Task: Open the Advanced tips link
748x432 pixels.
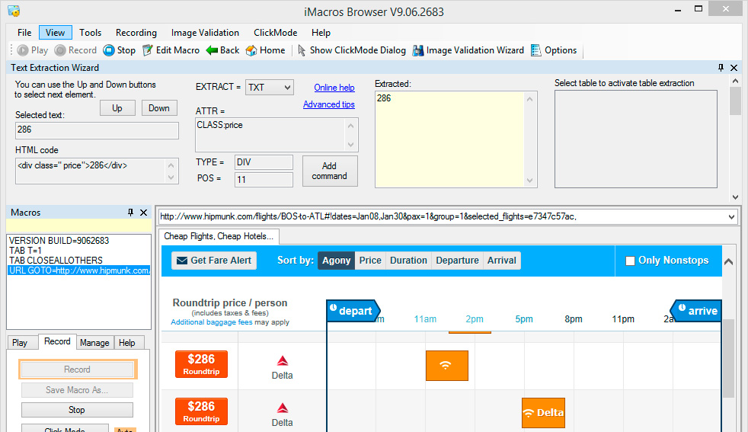Action: tap(329, 104)
